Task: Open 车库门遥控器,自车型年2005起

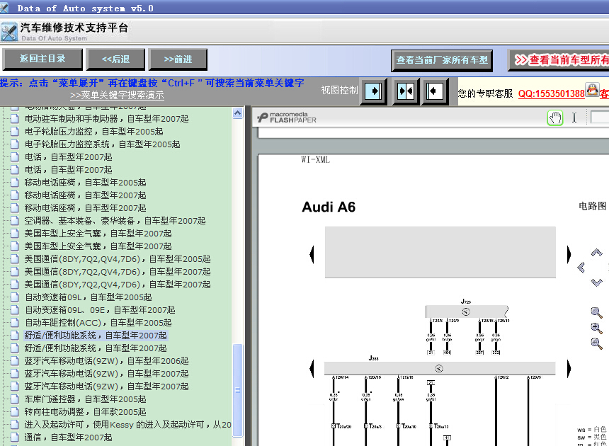Action: click(x=85, y=399)
